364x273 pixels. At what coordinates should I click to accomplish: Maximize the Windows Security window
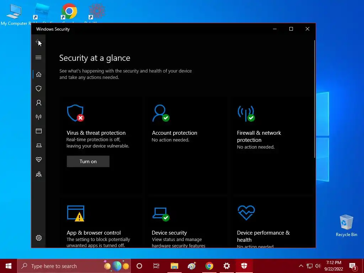coord(291,29)
